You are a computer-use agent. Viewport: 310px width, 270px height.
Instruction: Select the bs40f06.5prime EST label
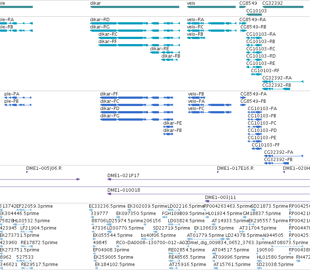click(158, 235)
